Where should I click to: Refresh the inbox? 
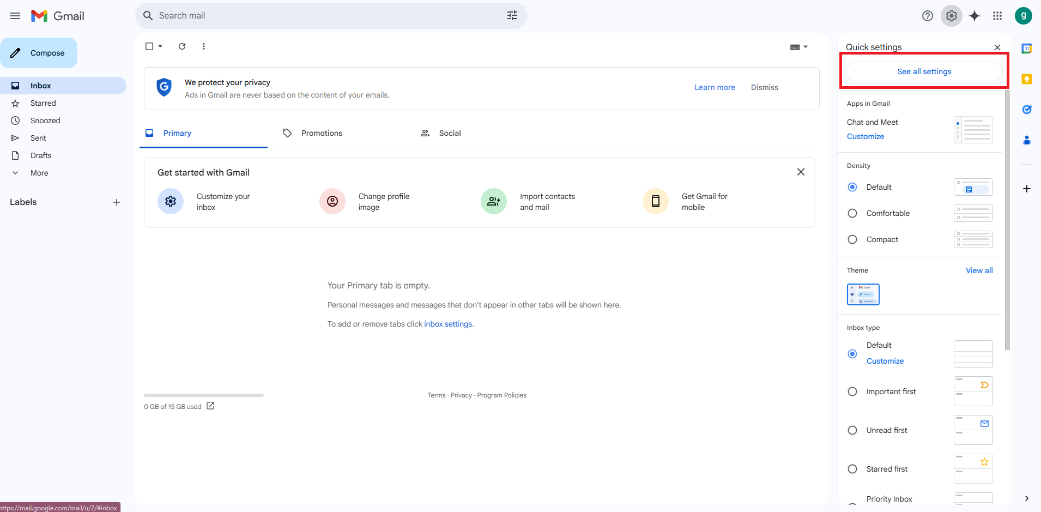tap(182, 46)
